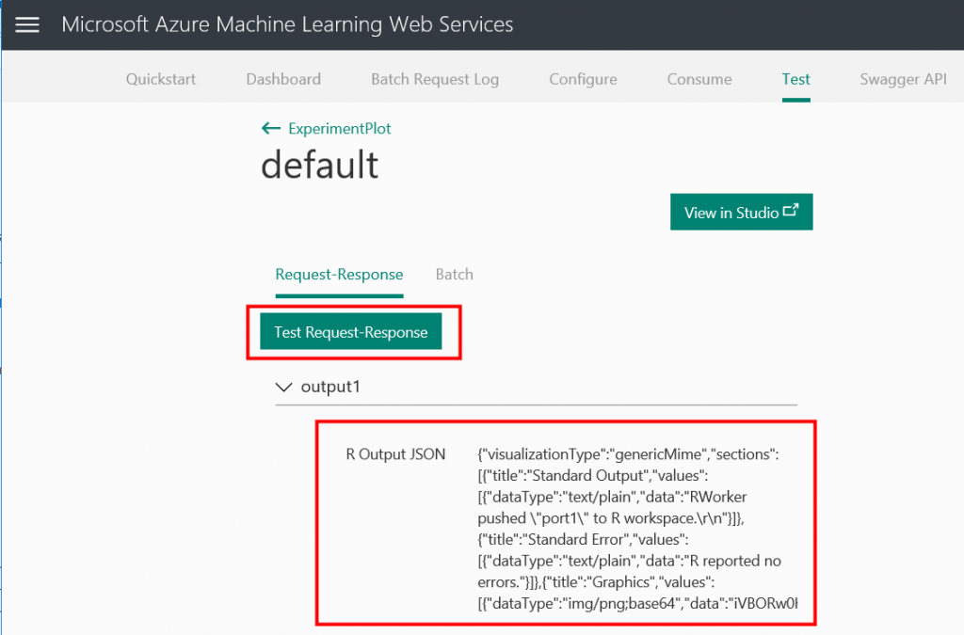Switch to the Batch sub-tab
Image resolution: width=964 pixels, height=635 pixels.
[455, 275]
